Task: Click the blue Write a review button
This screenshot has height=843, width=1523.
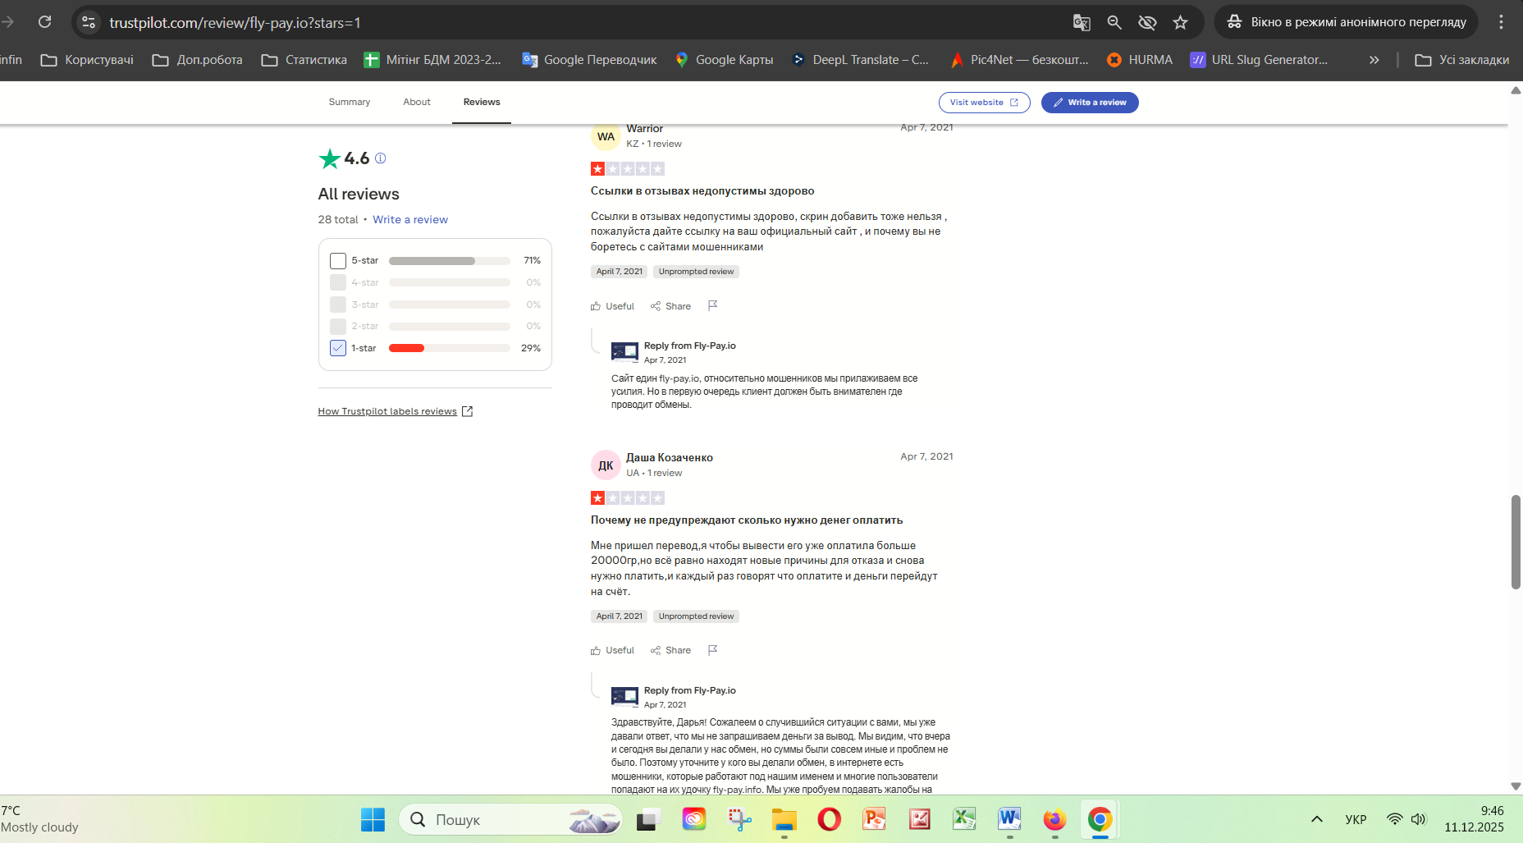Action: pos(1090,103)
